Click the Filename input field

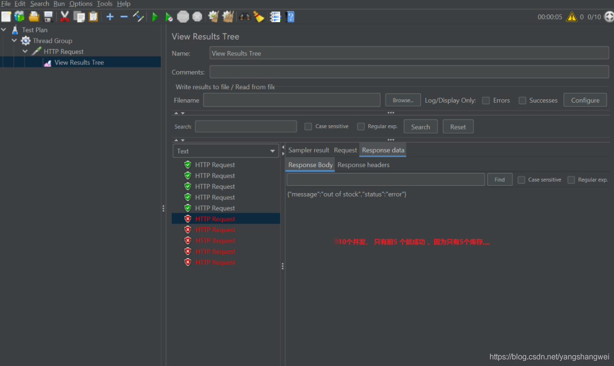291,100
